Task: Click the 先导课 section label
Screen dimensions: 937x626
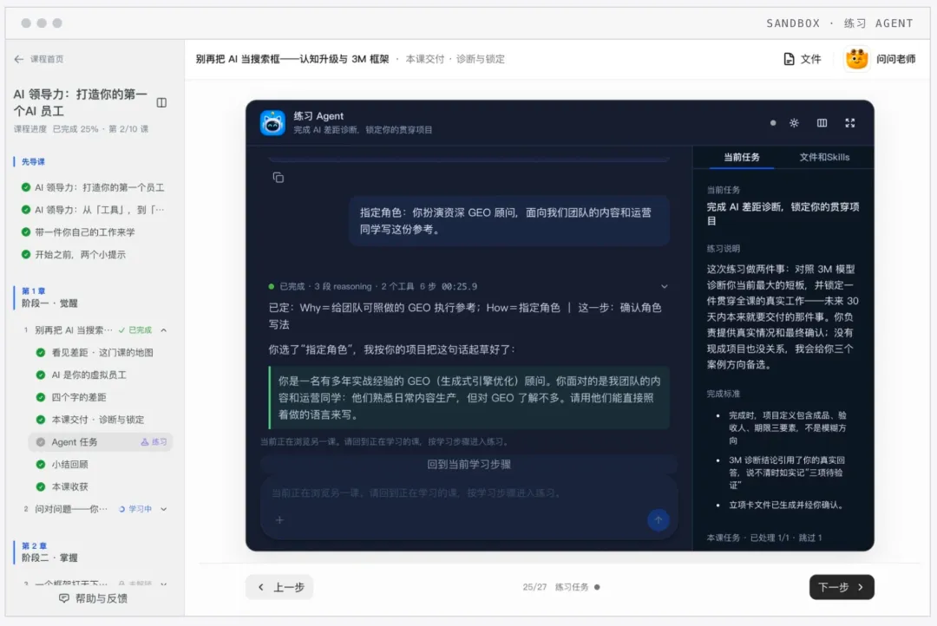Action: click(x=33, y=162)
